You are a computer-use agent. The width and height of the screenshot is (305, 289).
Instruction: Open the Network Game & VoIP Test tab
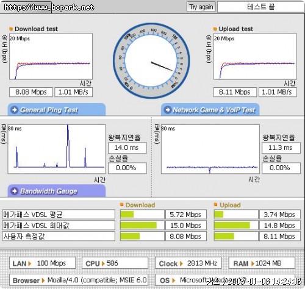pos(210,110)
